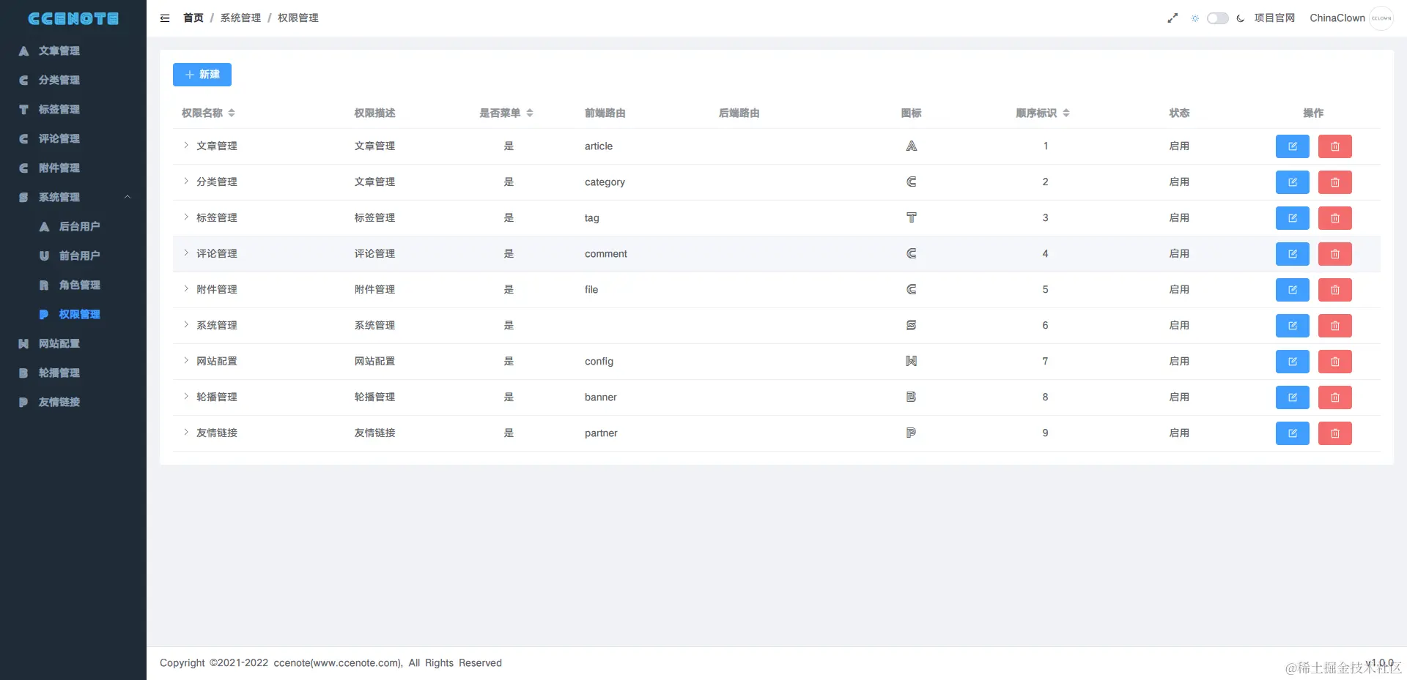
Task: Edit the 分类管理 permission row
Action: click(x=1292, y=182)
